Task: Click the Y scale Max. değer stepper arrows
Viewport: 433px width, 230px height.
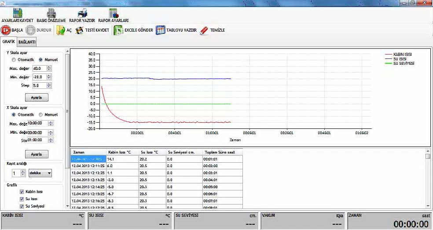Action: pos(49,68)
